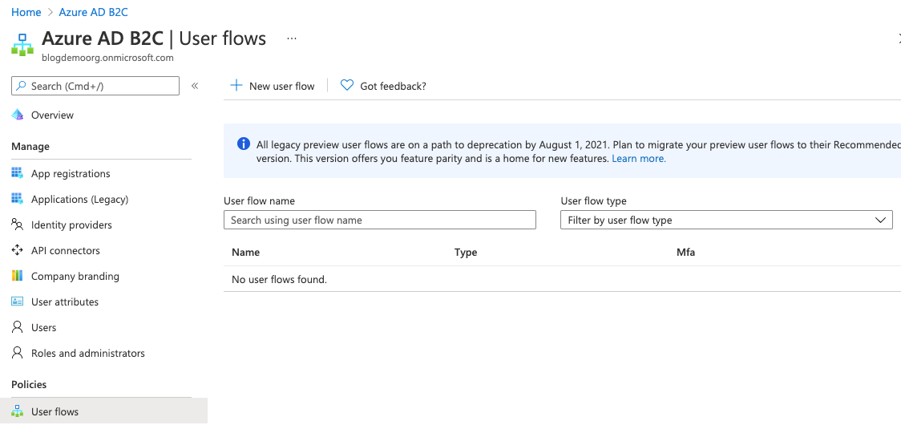Click the App registrations icon
Screen dimensions: 901x425
[x=18, y=173]
